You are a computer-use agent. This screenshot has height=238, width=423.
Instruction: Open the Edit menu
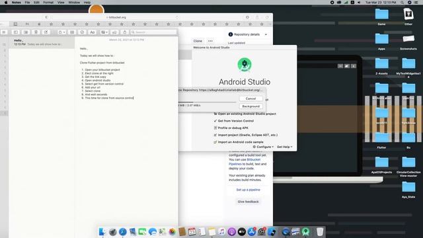36,3
